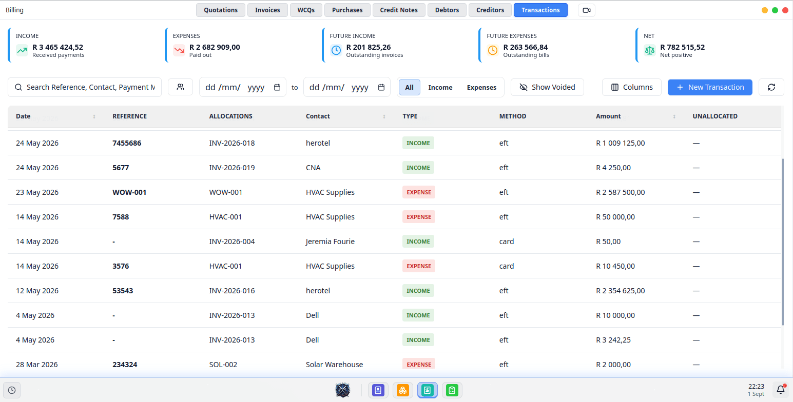Filter transactions by Expenses

click(x=481, y=87)
